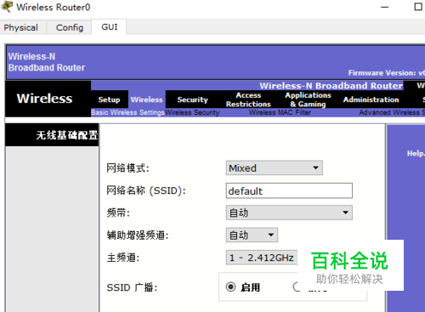Select the GUI tab
Image resolution: width=425 pixels, height=312 pixels.
(x=110, y=27)
